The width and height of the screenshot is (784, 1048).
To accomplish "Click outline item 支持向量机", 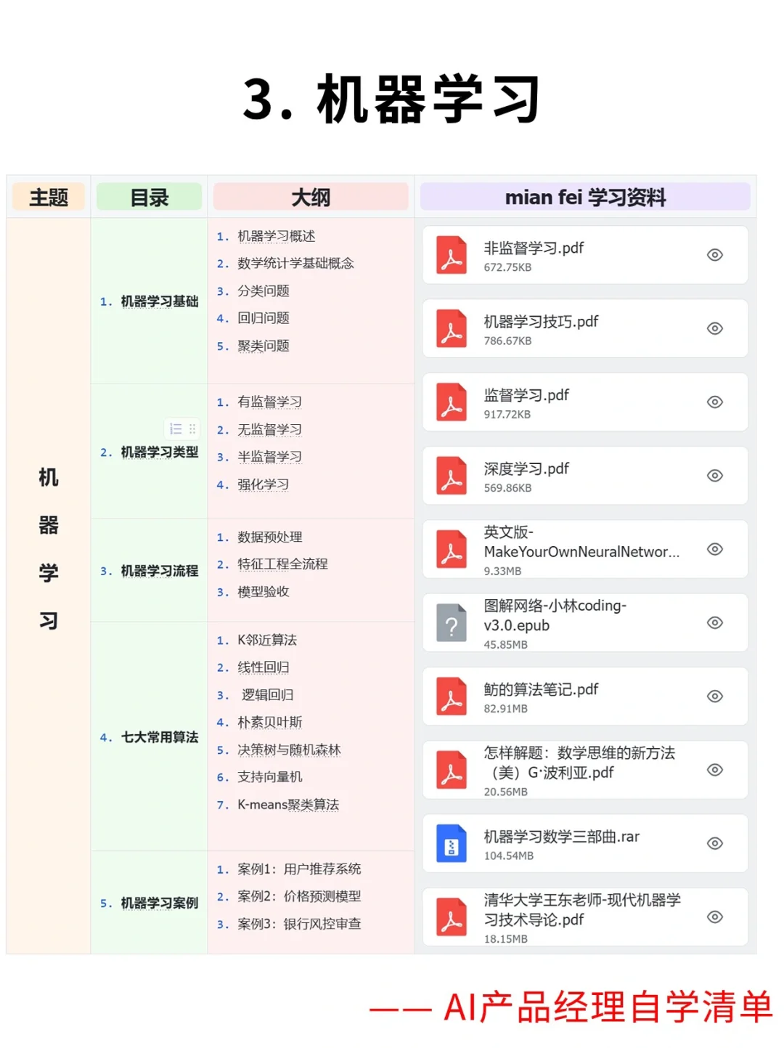I will coord(269,776).
